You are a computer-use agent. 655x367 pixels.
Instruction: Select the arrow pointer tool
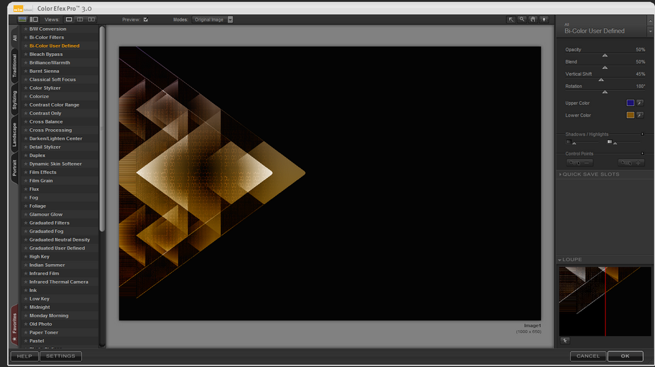point(511,20)
